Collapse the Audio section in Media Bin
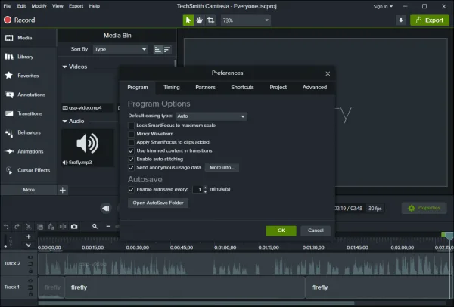The height and width of the screenshot is (307, 454). (x=64, y=122)
